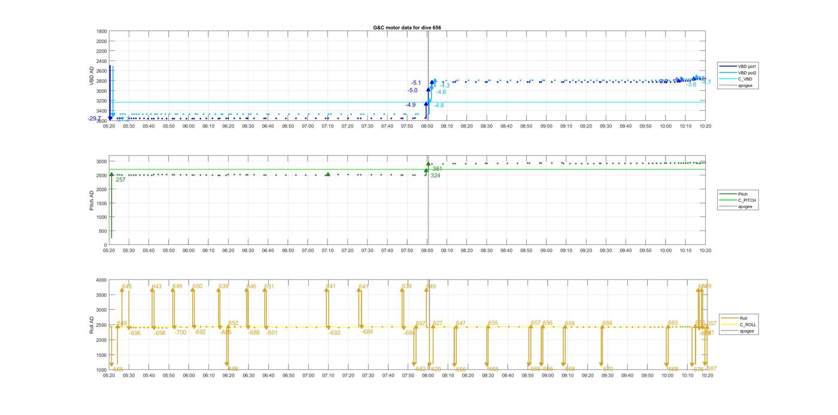Click '05:20' tick under the Roll plot

109,375
